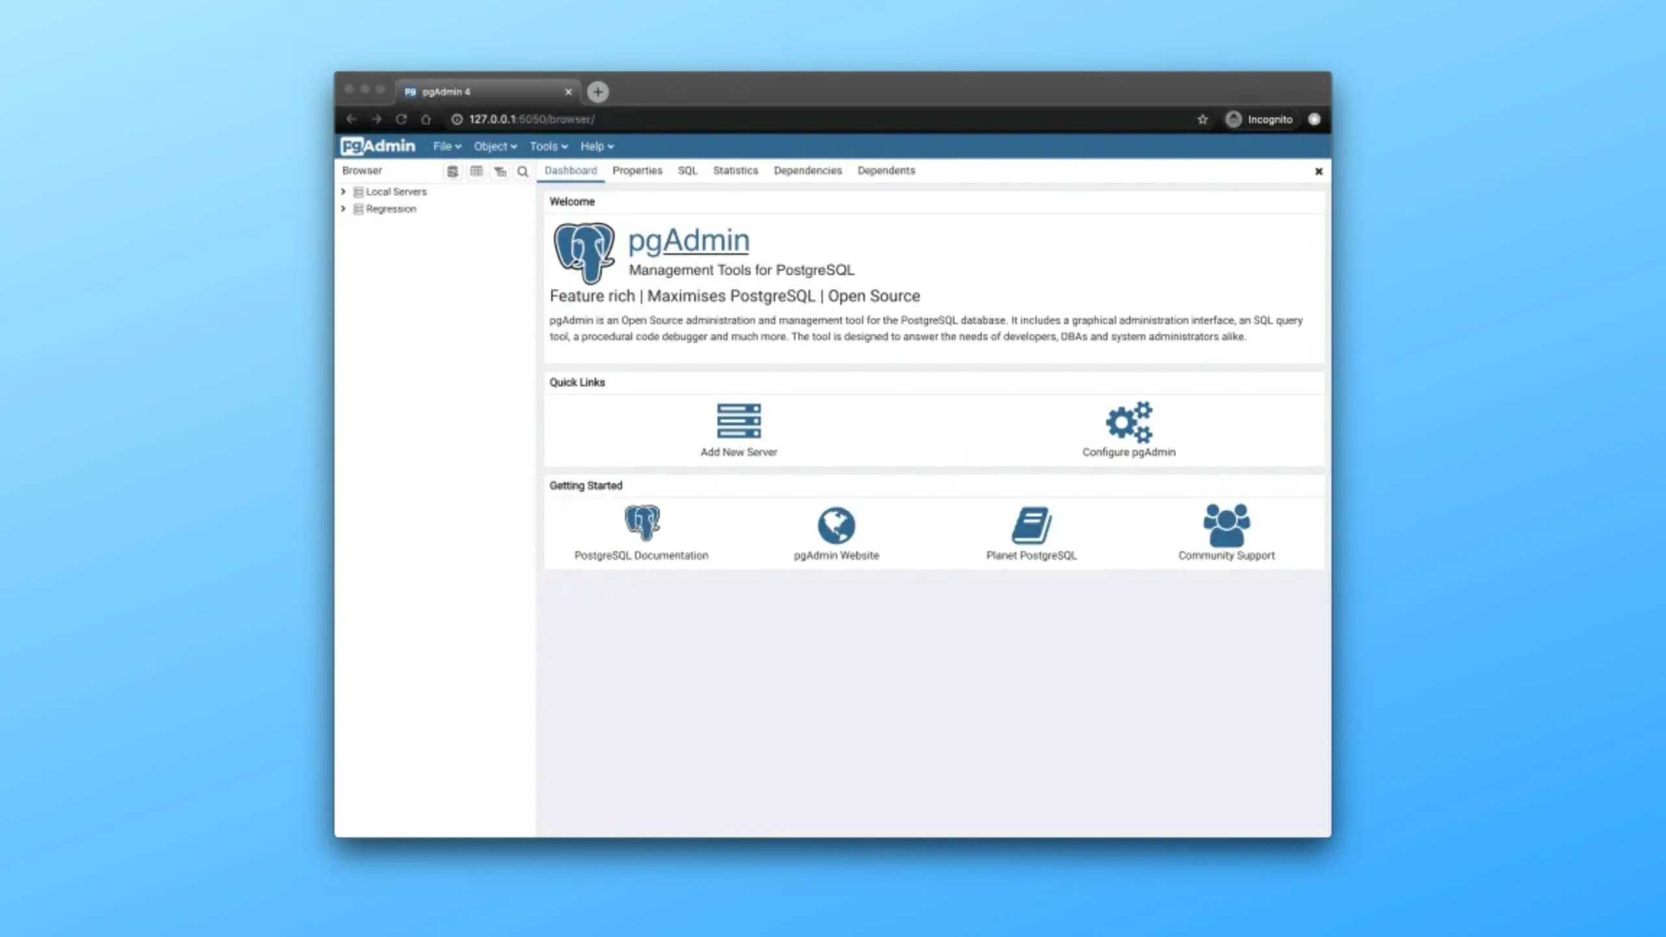Close the pgAdmin 4 browser tab
The height and width of the screenshot is (937, 1666).
click(568, 92)
